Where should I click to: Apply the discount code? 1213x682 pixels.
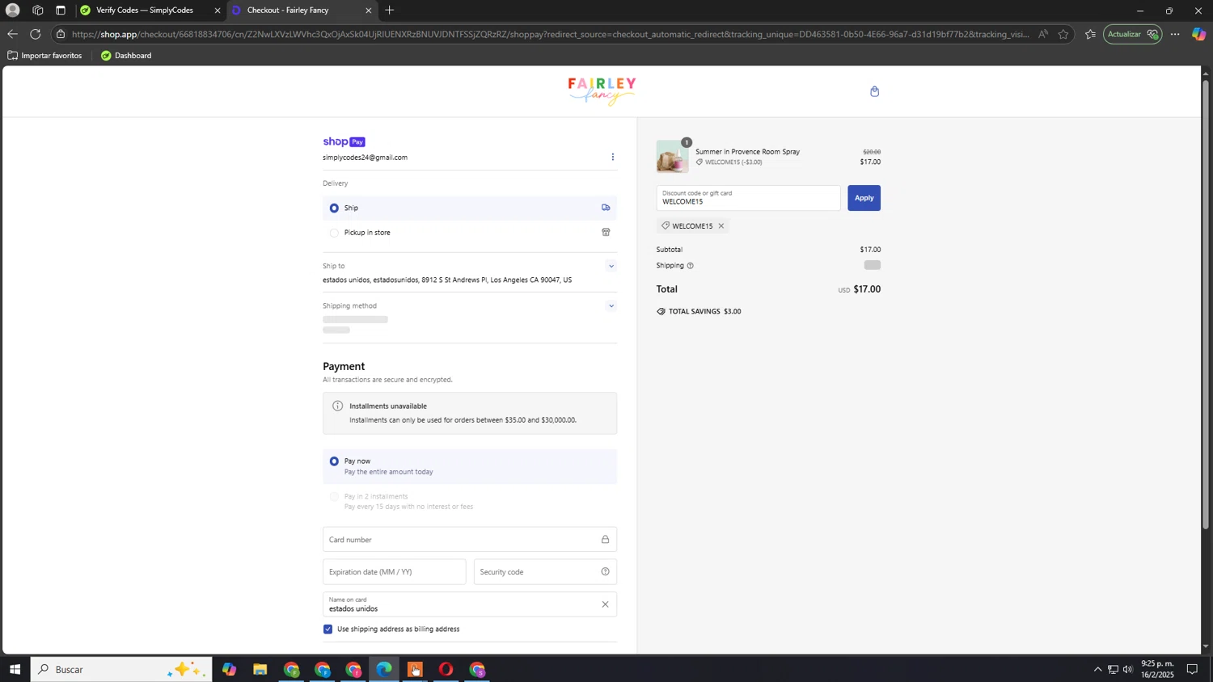coord(864,198)
